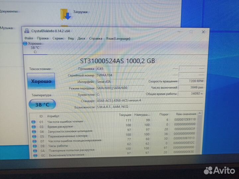Viewport: 239px width, 179px height.
Task: Select row Часы работы
Action: pyautogui.click(x=114, y=145)
